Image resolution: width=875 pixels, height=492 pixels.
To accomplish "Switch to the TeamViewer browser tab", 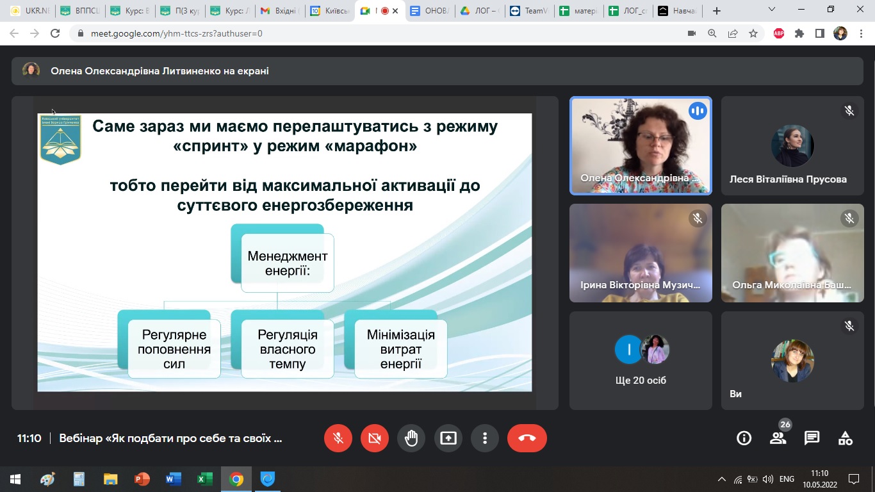I will 529,11.
